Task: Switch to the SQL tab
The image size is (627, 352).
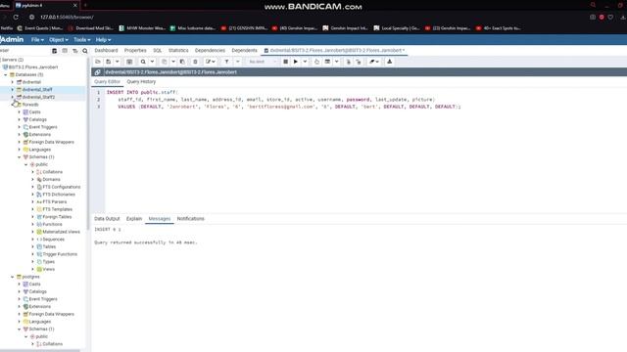Action: click(158, 51)
